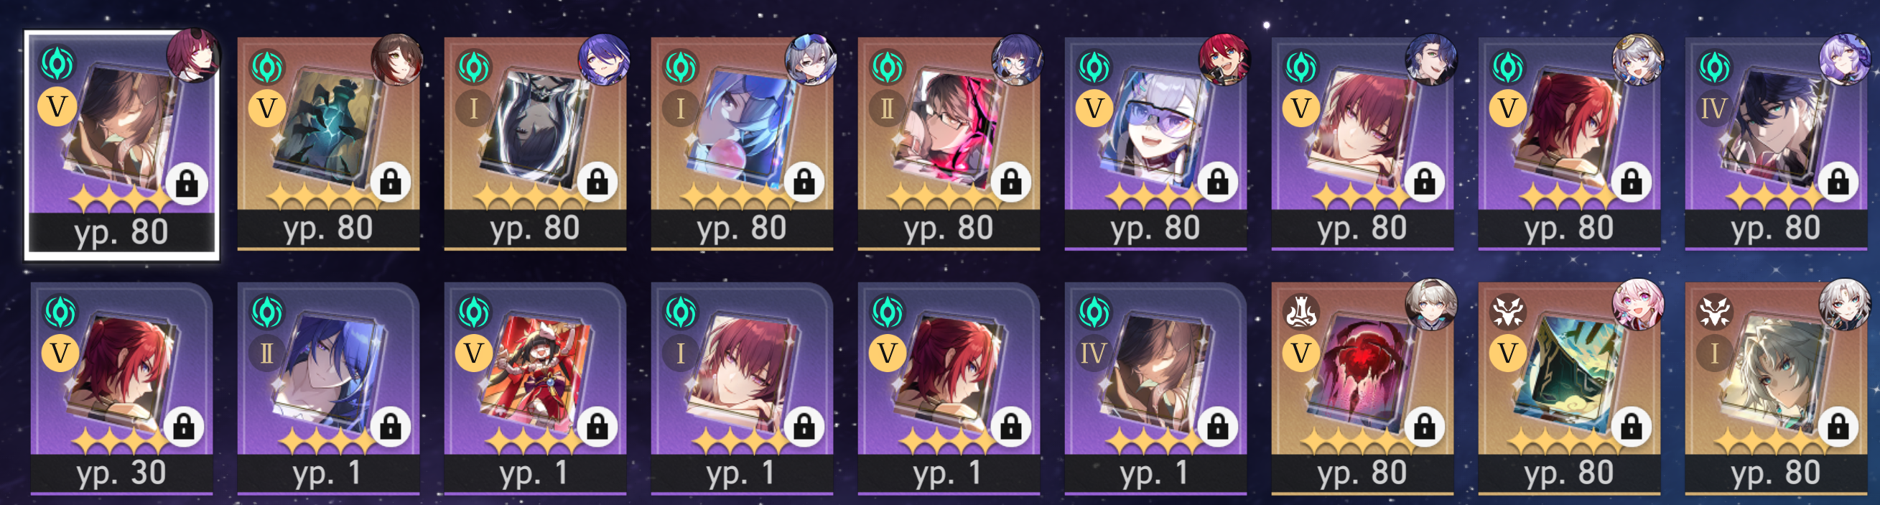Screen dimensions: 1880x505
Task: Open the teal building light cone card
Action: point(1569,388)
